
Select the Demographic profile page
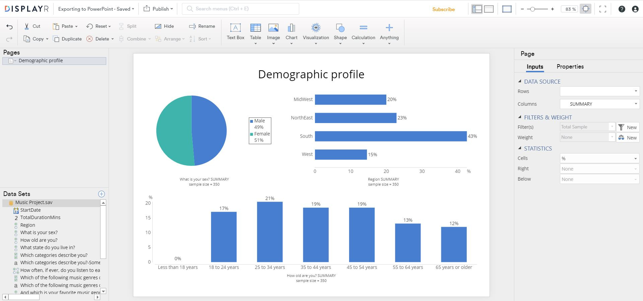pos(41,61)
